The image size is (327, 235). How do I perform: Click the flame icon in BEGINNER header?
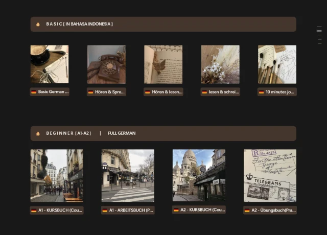pyautogui.click(x=38, y=133)
